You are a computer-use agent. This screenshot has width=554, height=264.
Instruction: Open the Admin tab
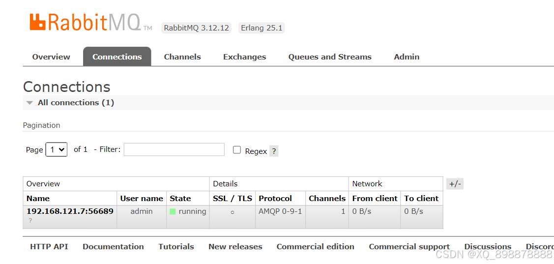pos(407,57)
